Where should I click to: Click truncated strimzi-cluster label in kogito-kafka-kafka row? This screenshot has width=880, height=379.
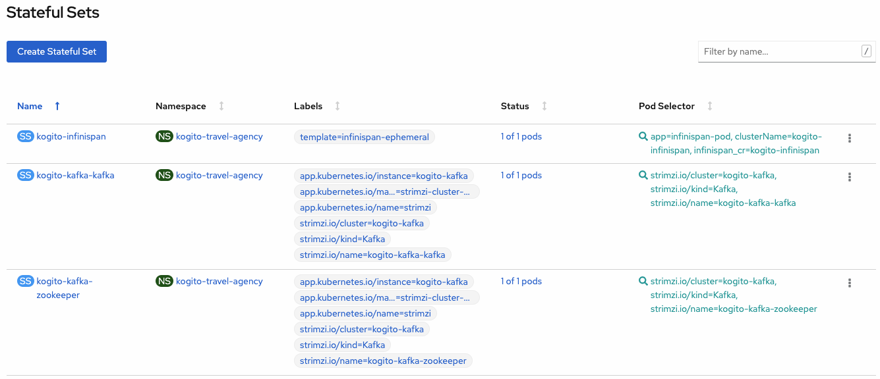(387, 191)
